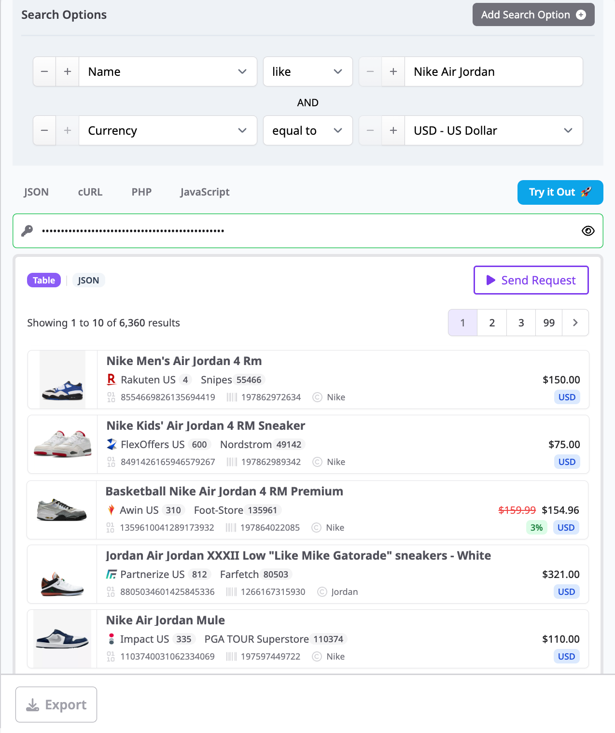Image resolution: width=615 pixels, height=733 pixels.
Task: Click the minus icon before the Name field
Action: [44, 71]
